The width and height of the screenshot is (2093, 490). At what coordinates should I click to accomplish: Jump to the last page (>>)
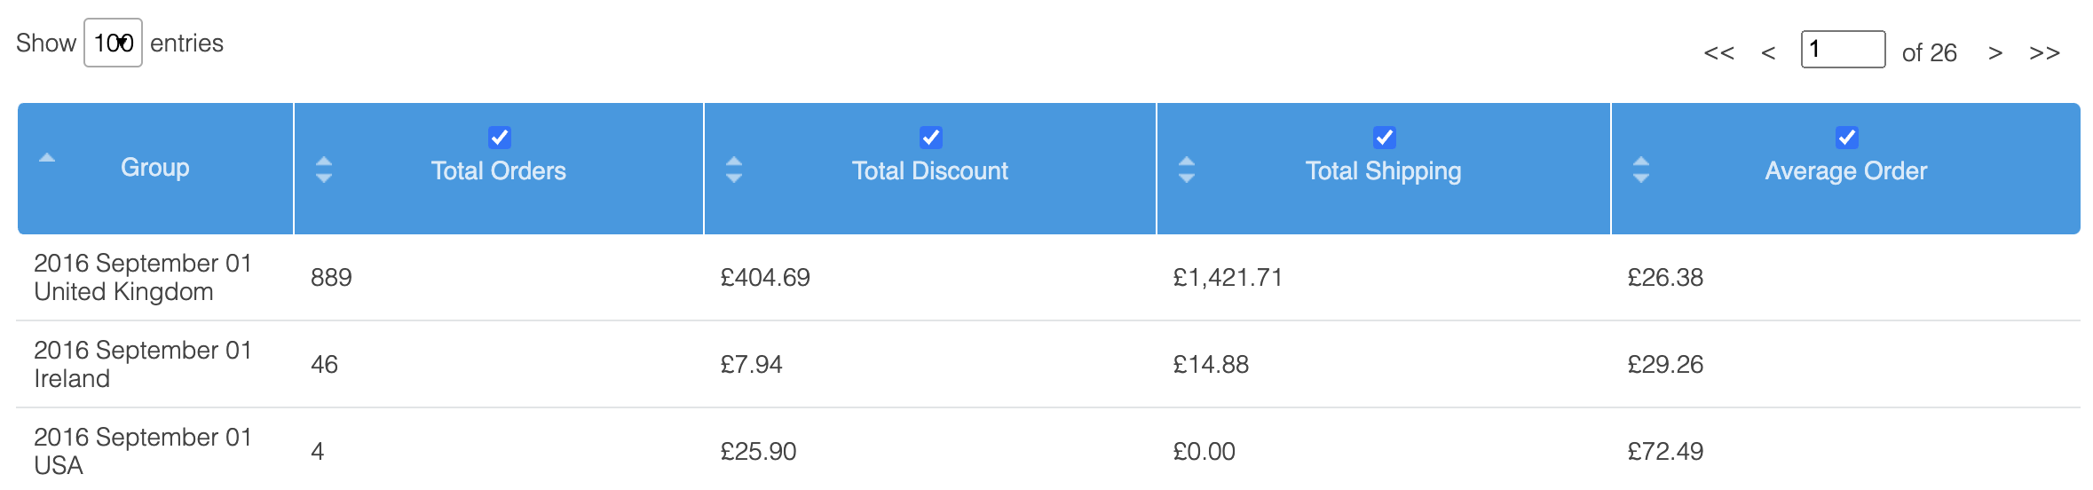(x=2044, y=53)
